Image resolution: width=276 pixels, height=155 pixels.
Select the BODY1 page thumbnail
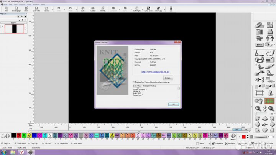point(15,29)
